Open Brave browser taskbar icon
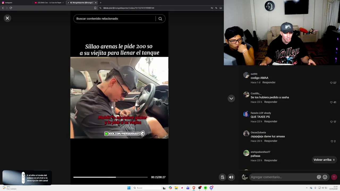Viewport: 340px width, 191px height. coord(194,188)
